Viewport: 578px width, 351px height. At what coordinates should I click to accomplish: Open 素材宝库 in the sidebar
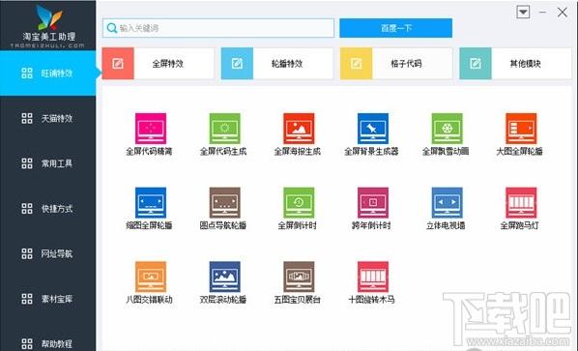pyautogui.click(x=48, y=299)
